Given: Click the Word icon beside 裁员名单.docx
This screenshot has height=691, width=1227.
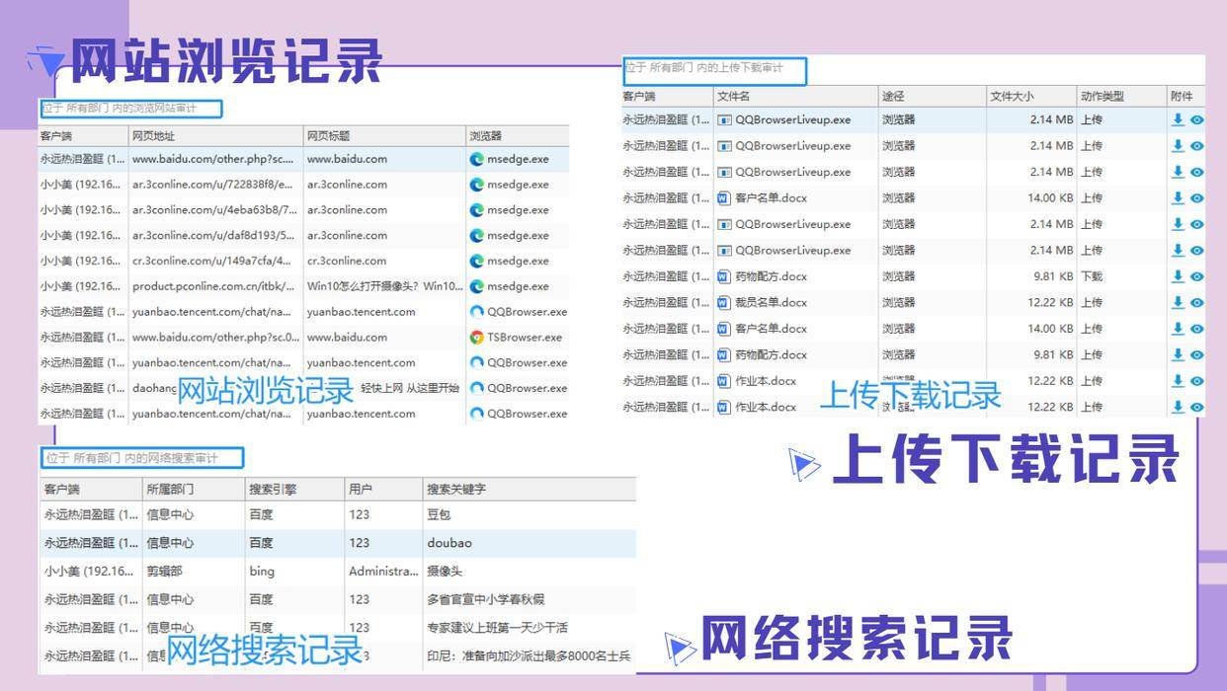Looking at the screenshot, I should [x=724, y=302].
